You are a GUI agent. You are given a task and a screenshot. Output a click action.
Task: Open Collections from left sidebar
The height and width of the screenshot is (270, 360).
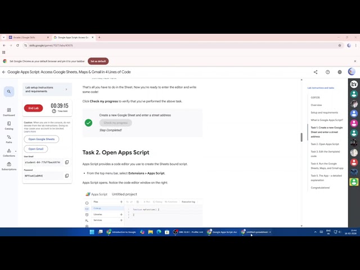(x=9, y=152)
